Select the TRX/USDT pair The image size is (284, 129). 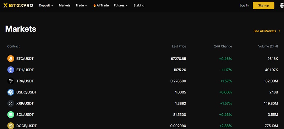click(25, 81)
